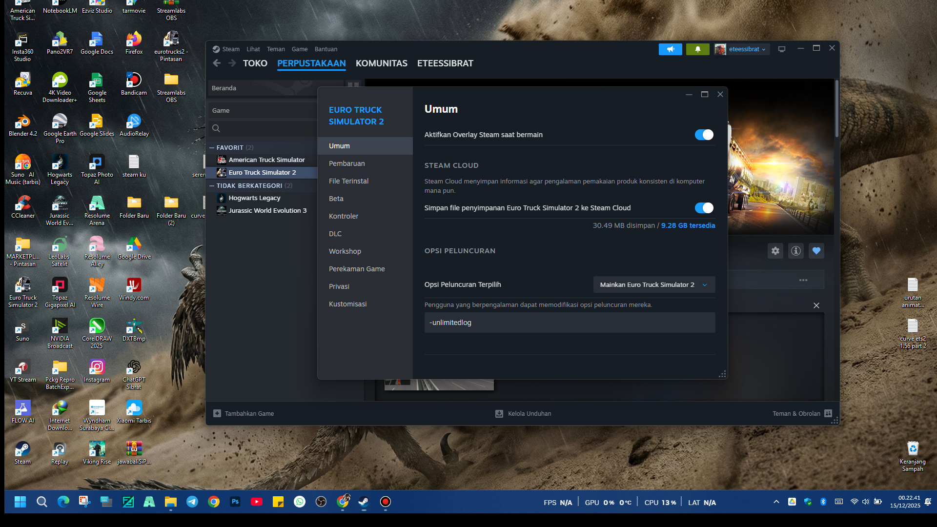This screenshot has width=937, height=527.
Task: Open the Game filter dropdown in library
Action: [x=263, y=111]
